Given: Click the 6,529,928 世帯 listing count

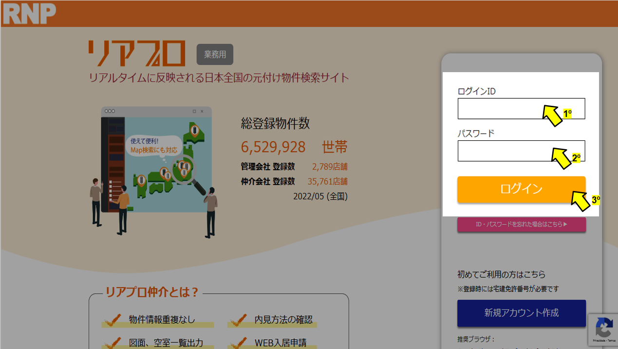Looking at the screenshot, I should pyautogui.click(x=294, y=147).
